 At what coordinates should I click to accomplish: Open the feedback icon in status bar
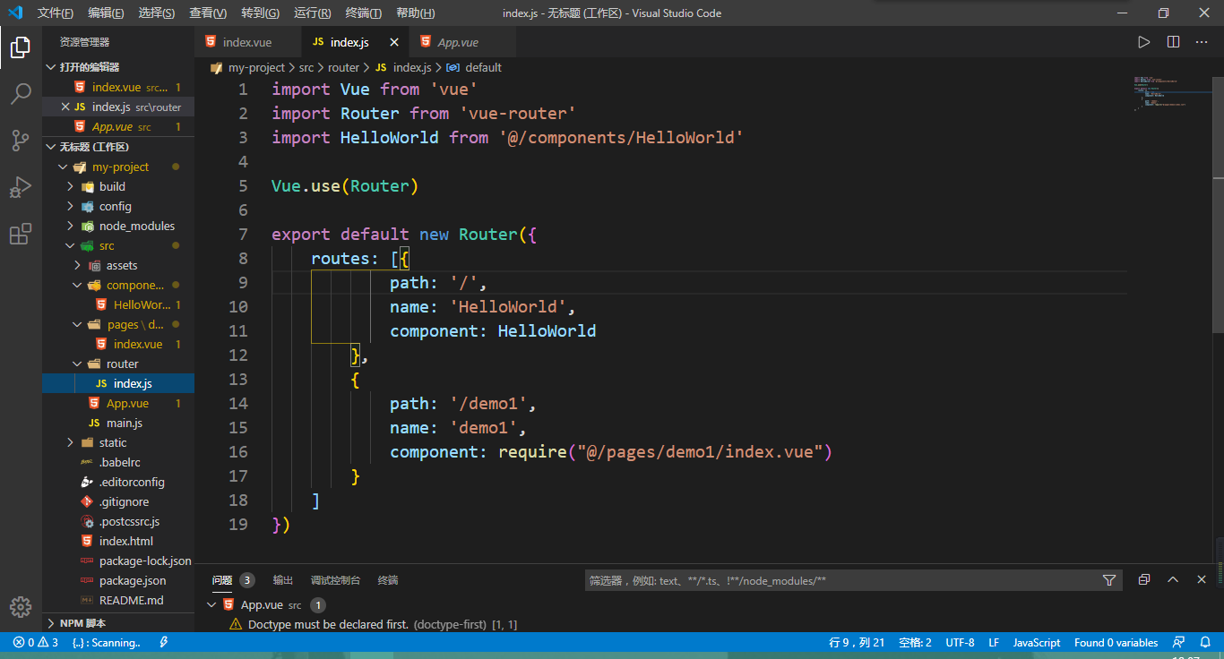1179,643
